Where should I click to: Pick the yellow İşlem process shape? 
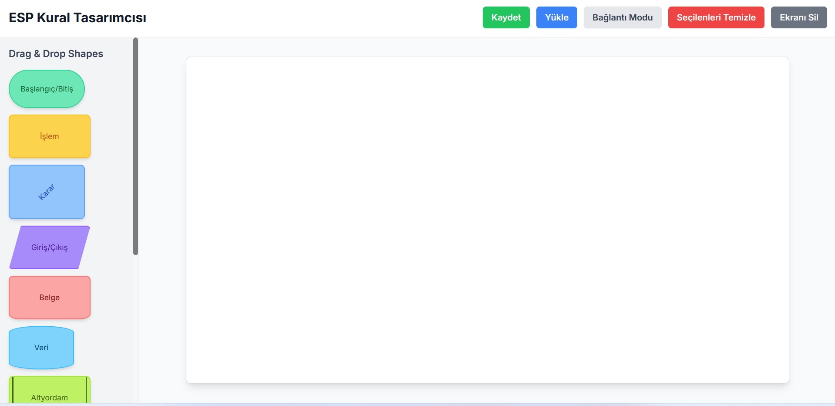[50, 136]
